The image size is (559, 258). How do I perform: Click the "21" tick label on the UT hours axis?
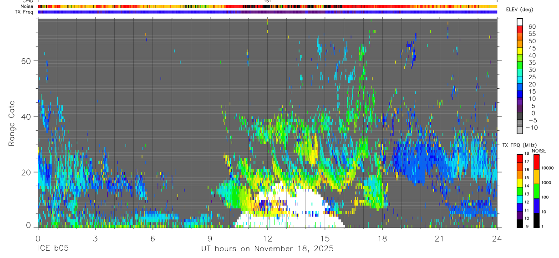coord(440,238)
